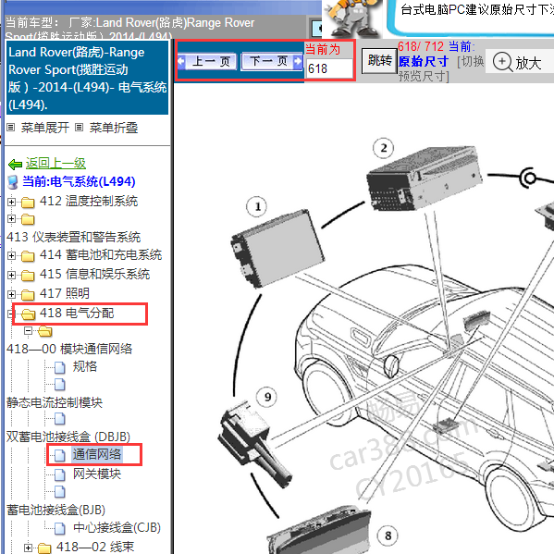554x554 pixels.
Task: Click the 415 folder icon
Action: [x=28, y=276]
